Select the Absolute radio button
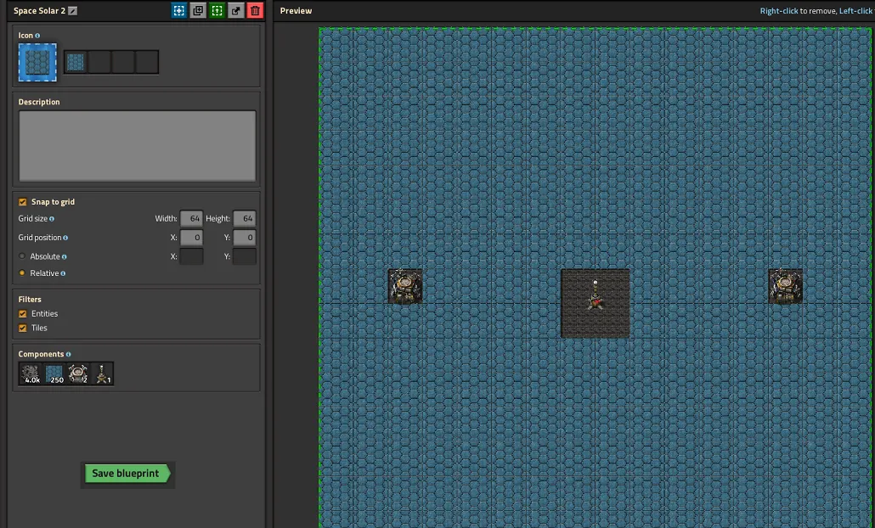 [x=22, y=256]
